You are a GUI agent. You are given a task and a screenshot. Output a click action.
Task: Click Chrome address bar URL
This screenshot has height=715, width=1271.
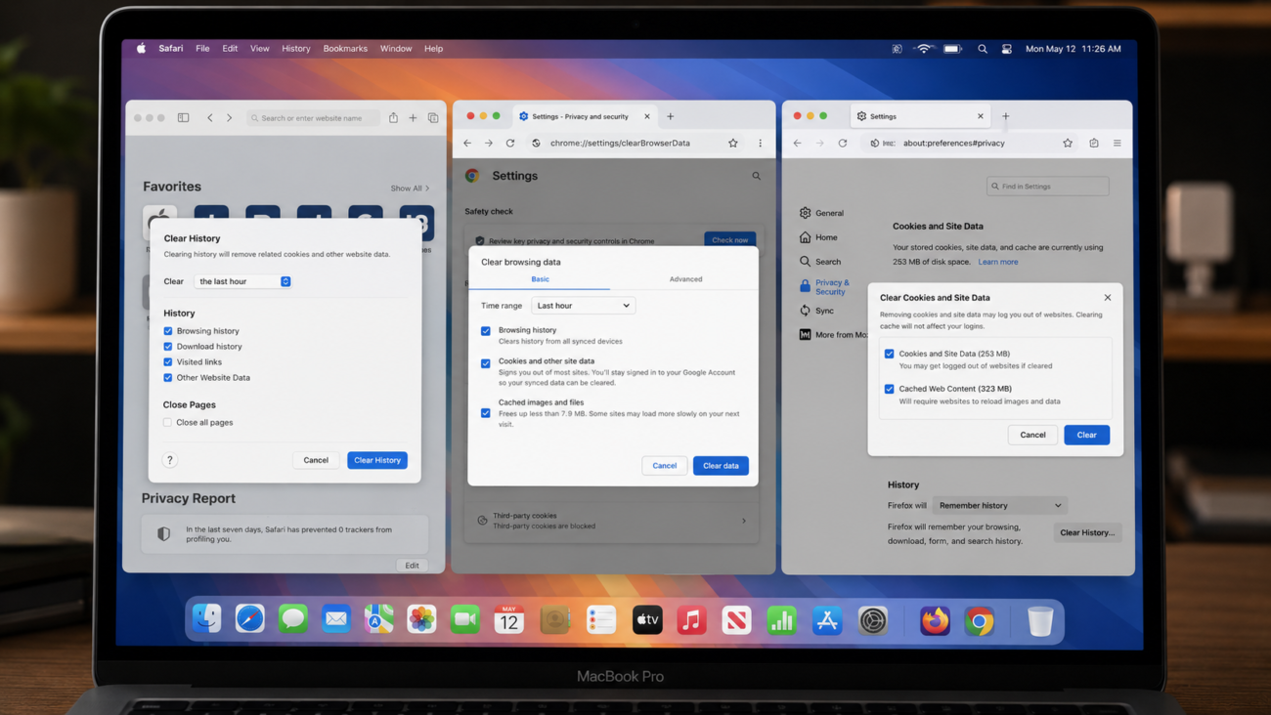(620, 143)
